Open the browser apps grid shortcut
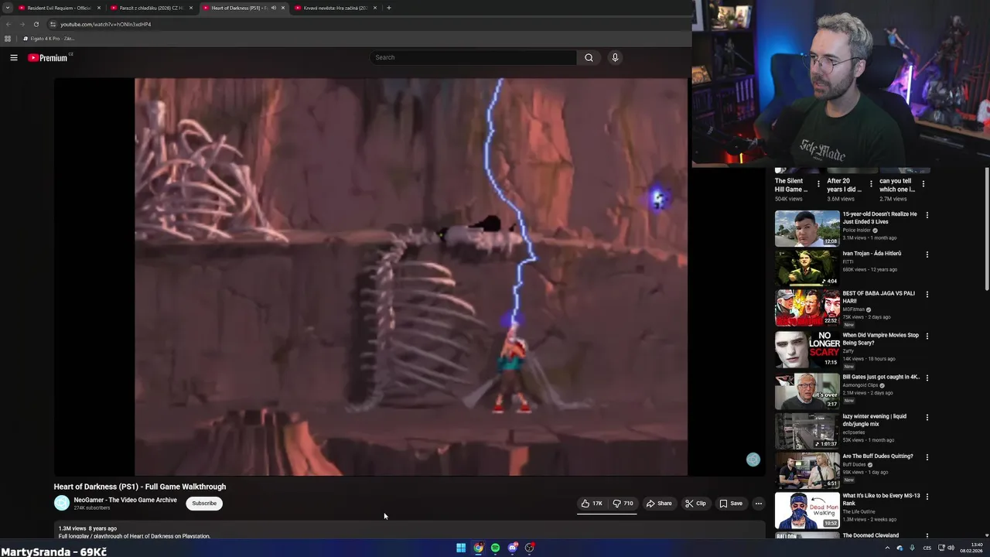The image size is (990, 557). pyautogui.click(x=8, y=39)
